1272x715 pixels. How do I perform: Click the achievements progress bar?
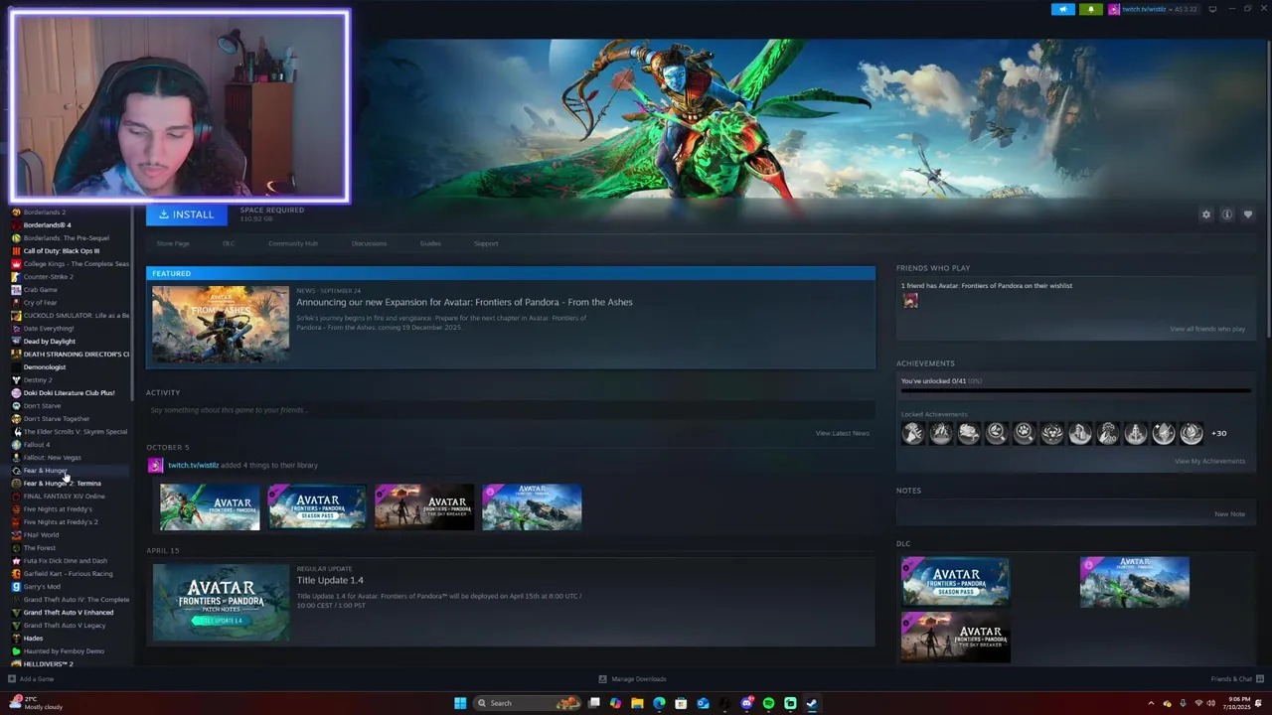click(x=1075, y=392)
